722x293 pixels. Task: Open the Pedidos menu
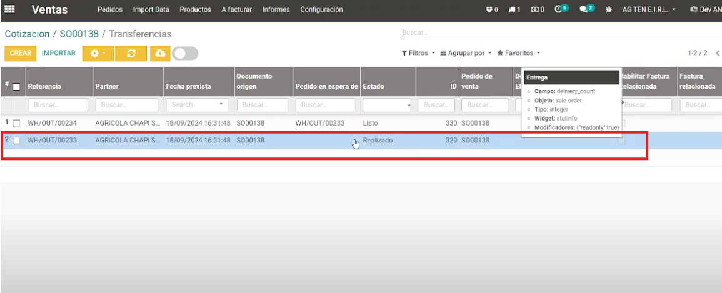click(110, 9)
